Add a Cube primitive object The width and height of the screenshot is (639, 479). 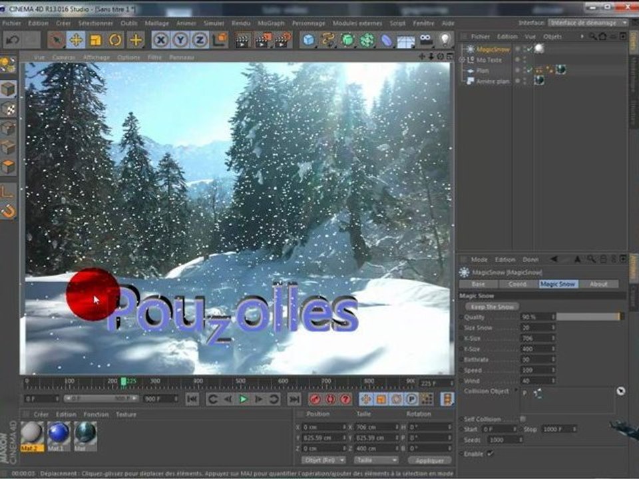[309, 40]
